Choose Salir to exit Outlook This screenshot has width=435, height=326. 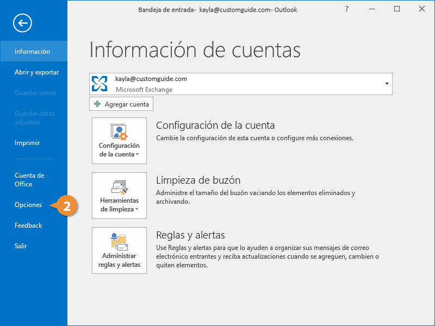coord(21,246)
